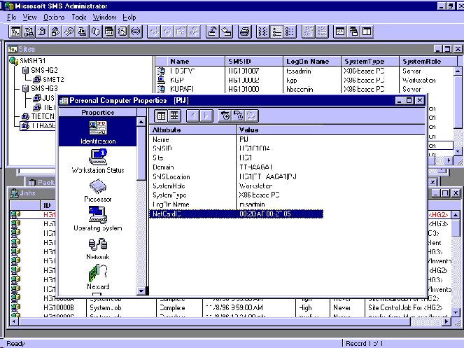Click the SNMP Traps broadcast-wave toolbar icon
Screen dimensions: 464x348
[x=136, y=32]
